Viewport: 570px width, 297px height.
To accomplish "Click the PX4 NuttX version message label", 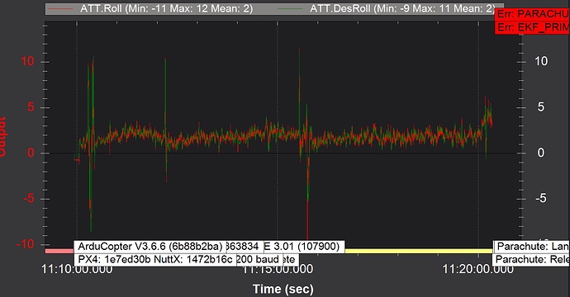I will click(155, 260).
